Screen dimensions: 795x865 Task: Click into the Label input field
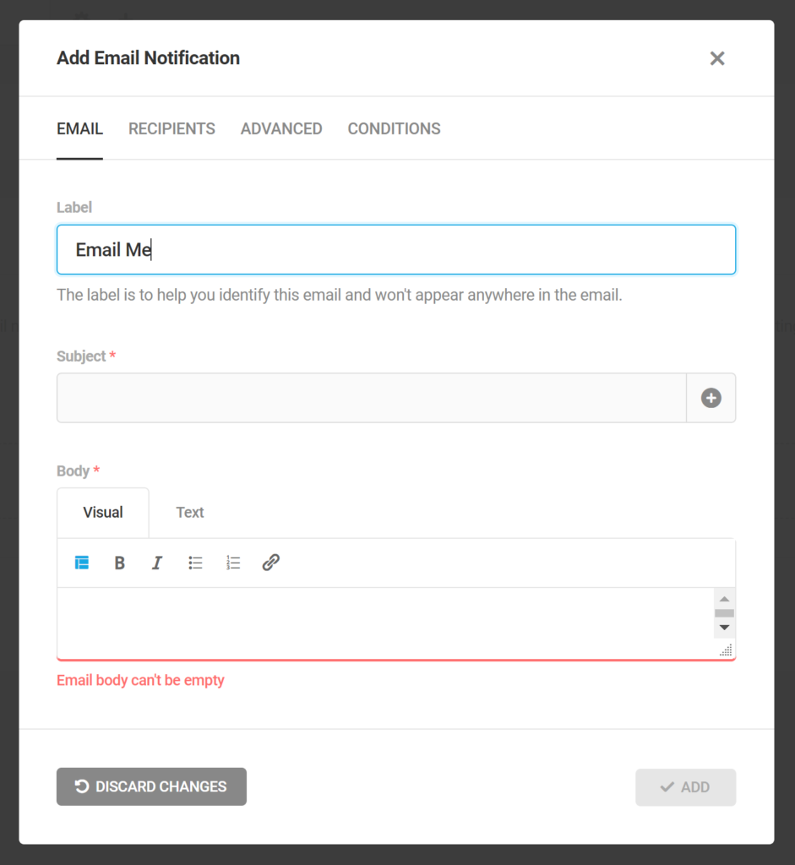click(x=395, y=249)
